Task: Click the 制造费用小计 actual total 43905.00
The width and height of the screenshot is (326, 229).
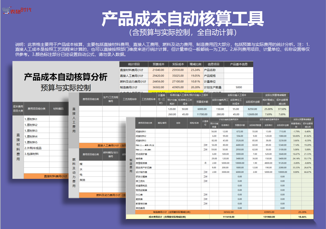Action: pos(269,212)
